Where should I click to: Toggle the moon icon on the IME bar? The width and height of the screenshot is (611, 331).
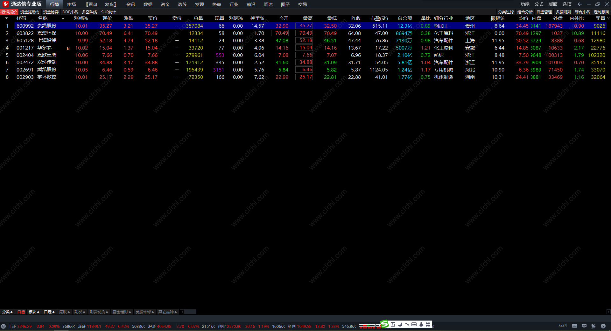coord(400,324)
